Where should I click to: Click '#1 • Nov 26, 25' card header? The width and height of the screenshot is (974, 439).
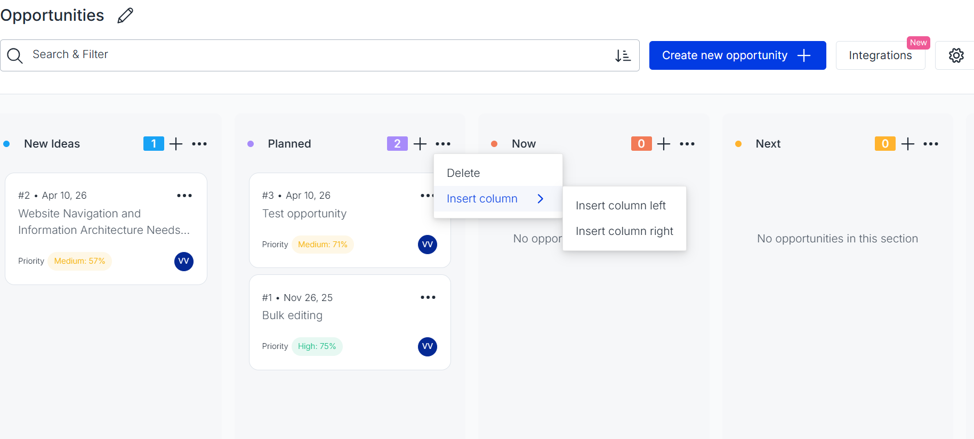[297, 298]
